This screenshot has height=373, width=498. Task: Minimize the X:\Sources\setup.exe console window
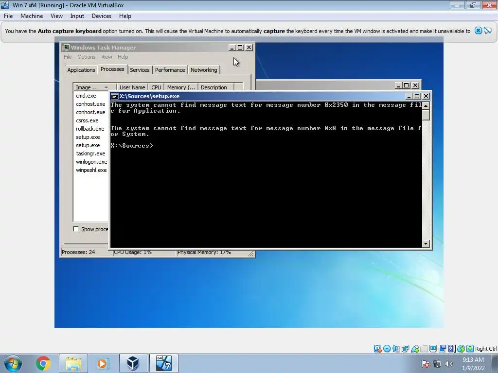click(409, 96)
